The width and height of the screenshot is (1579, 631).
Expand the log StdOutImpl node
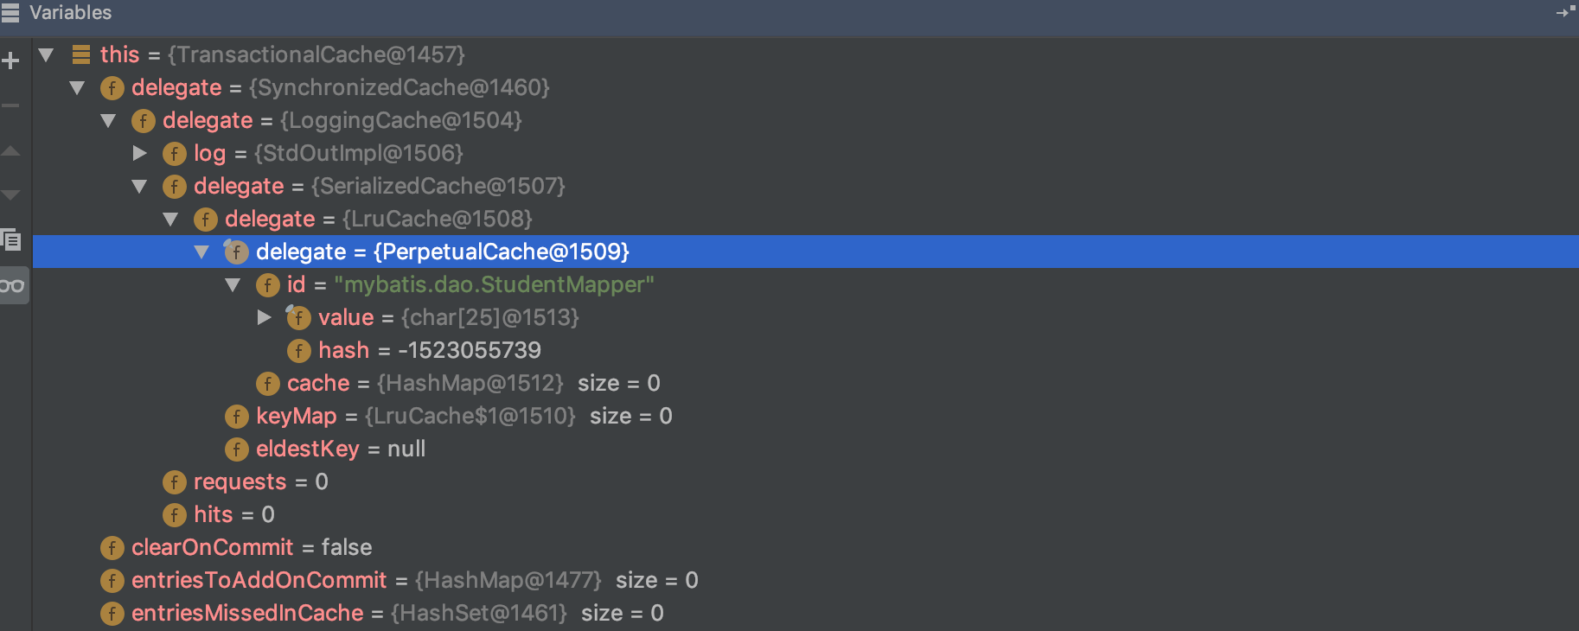pos(140,154)
